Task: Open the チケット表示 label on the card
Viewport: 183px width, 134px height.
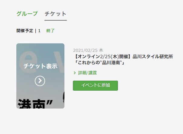Action: click(41, 66)
